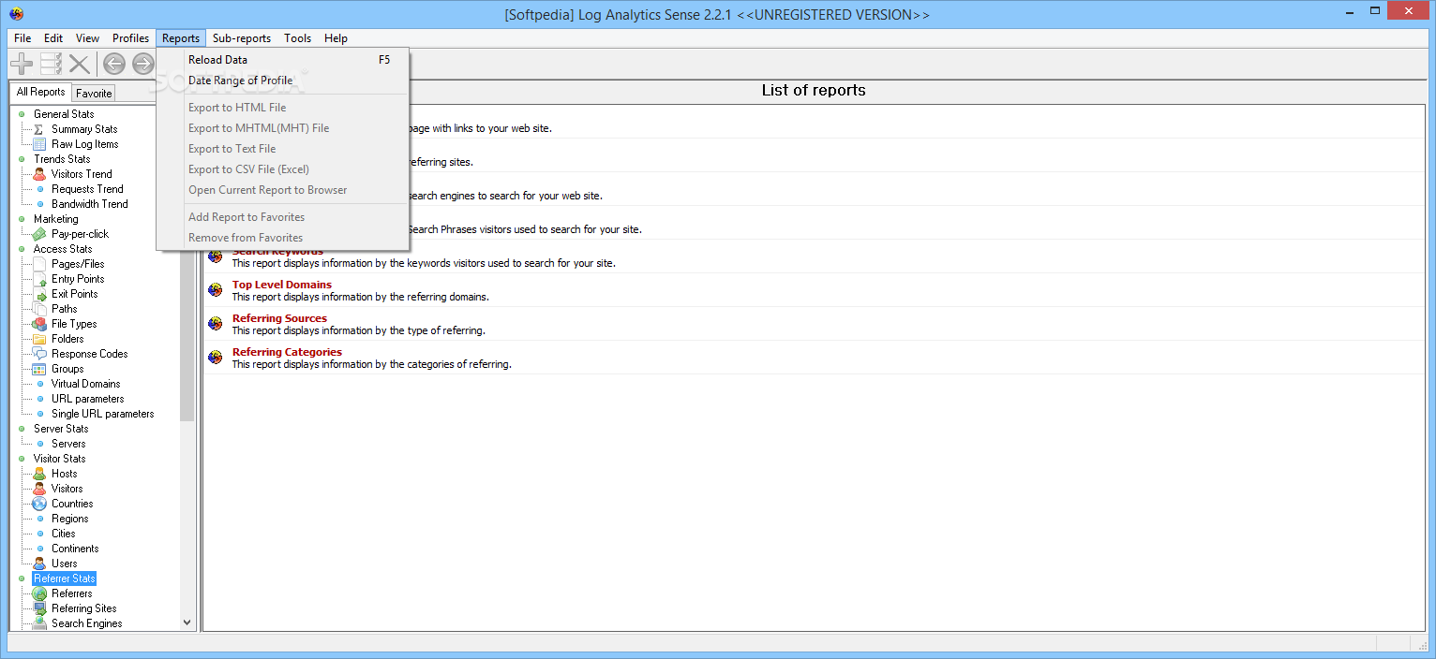Click the Entry Points icon
The image size is (1436, 659).
click(39, 279)
